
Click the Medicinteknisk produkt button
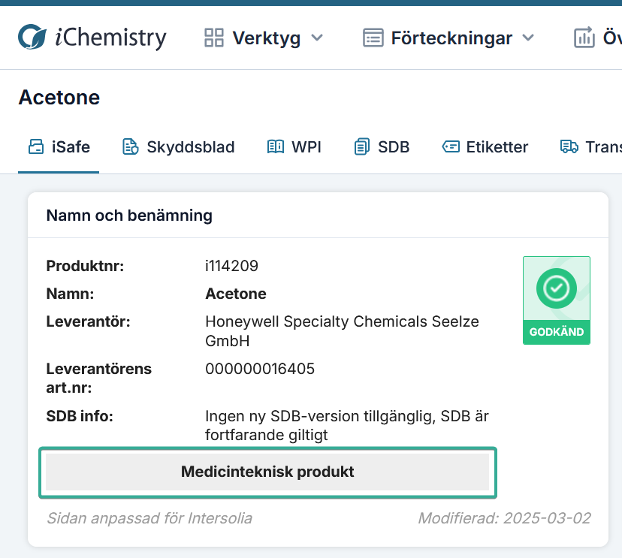[x=267, y=472]
